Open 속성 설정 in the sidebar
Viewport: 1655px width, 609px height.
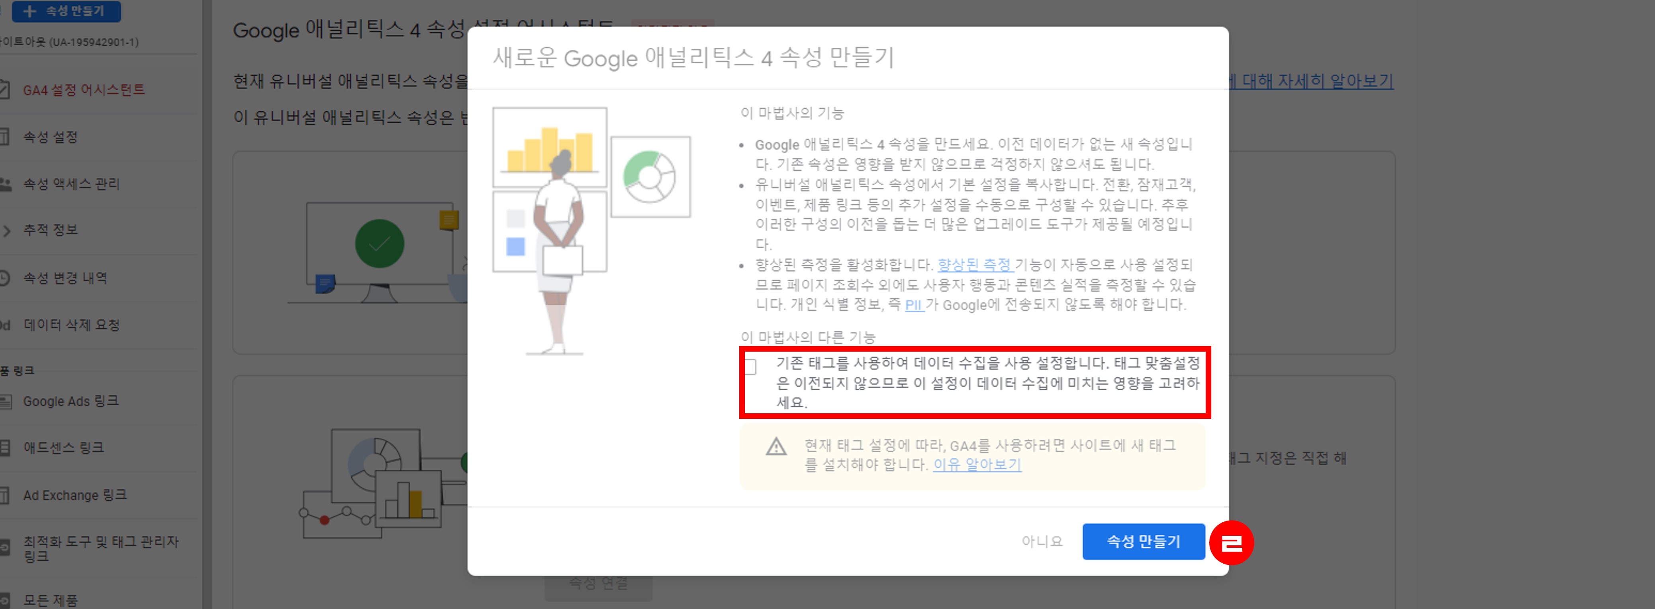tap(50, 137)
